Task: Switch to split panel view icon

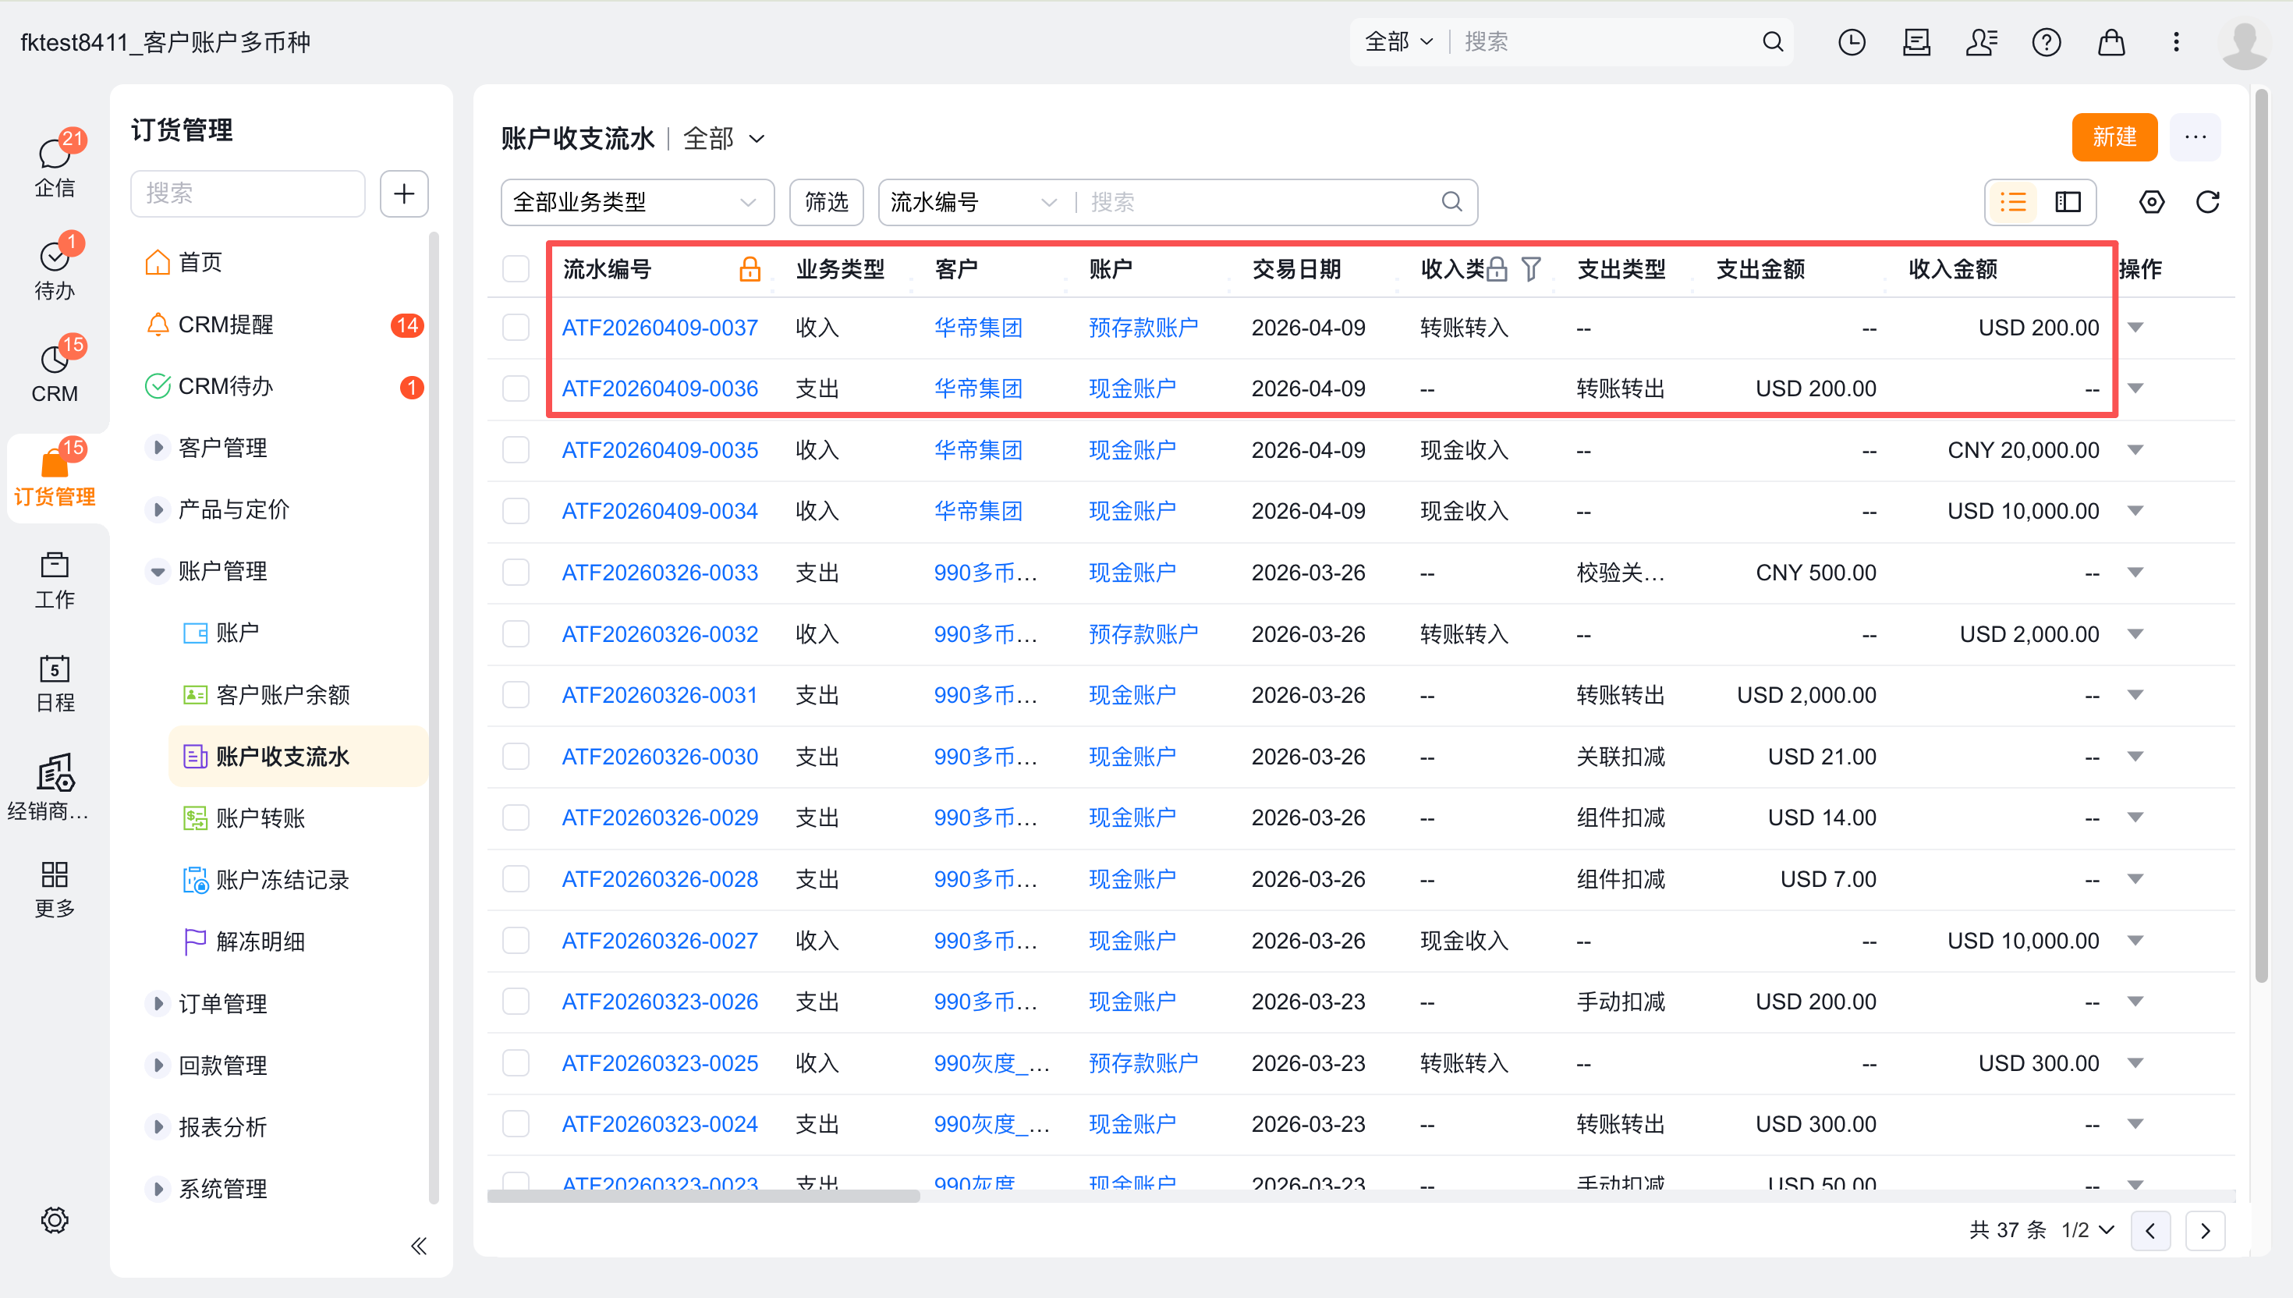Action: tap(2068, 202)
